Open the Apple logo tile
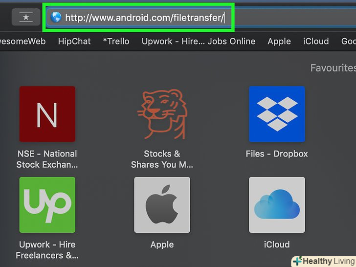Image resolution: width=356 pixels, height=267 pixels. tap(162, 205)
